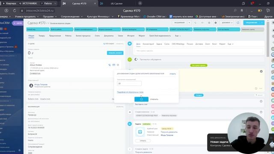Switch to the SMS/WhatsApp timeline tab
Viewport: 274px width, 154px height.
click(x=178, y=44)
